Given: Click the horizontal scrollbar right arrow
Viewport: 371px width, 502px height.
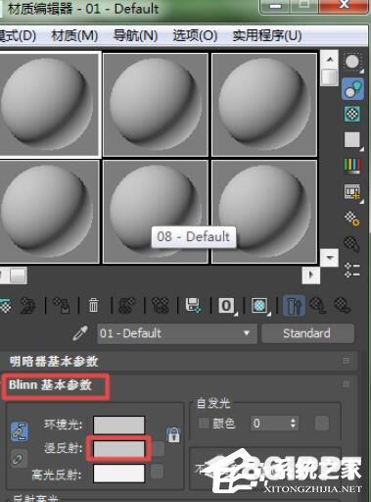Looking at the screenshot, I should pos(310,276).
